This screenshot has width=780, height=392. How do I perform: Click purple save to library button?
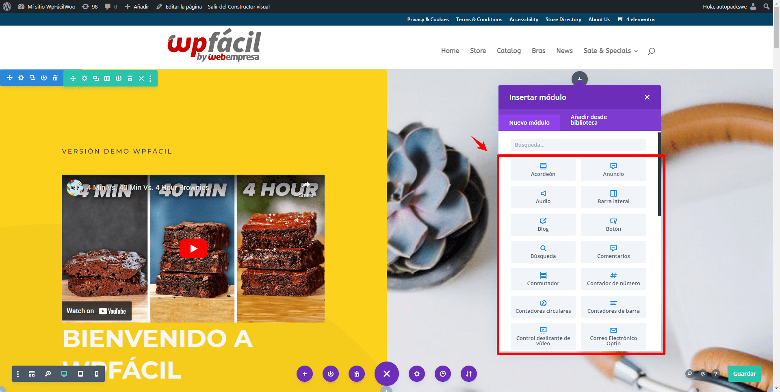point(331,374)
